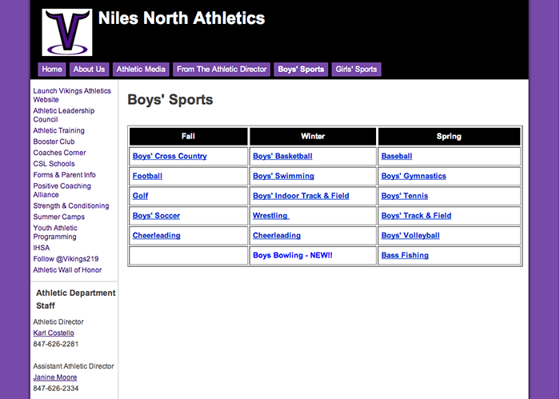Open Boys' Volleyball link

pyautogui.click(x=410, y=236)
